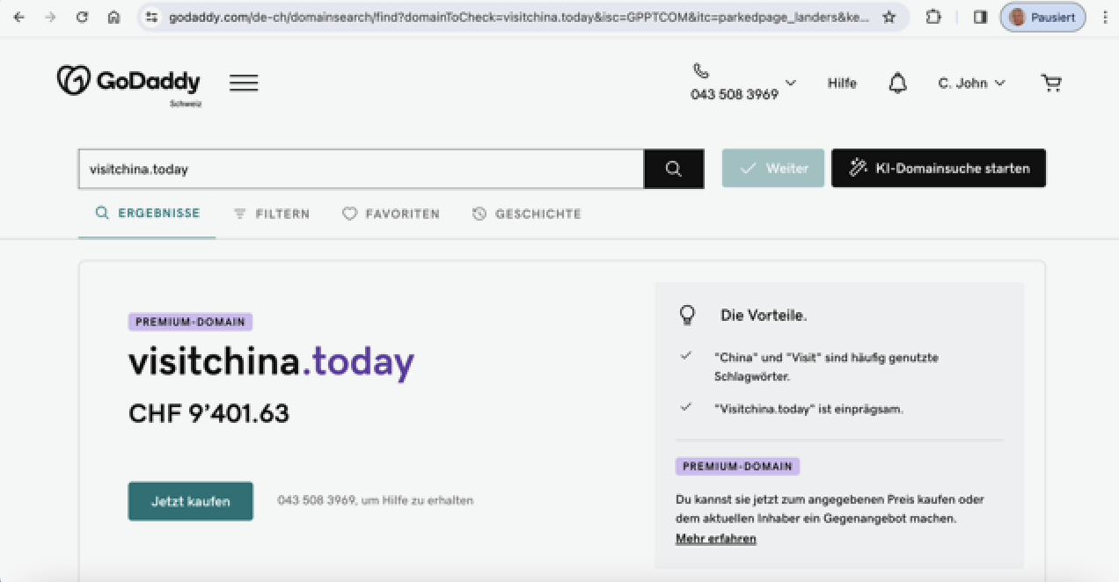
Task: Click the browser address bar URL
Action: (519, 18)
